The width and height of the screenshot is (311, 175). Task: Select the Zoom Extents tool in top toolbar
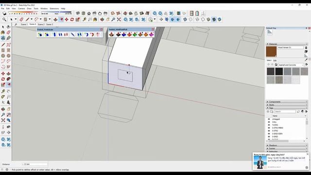click(119, 19)
